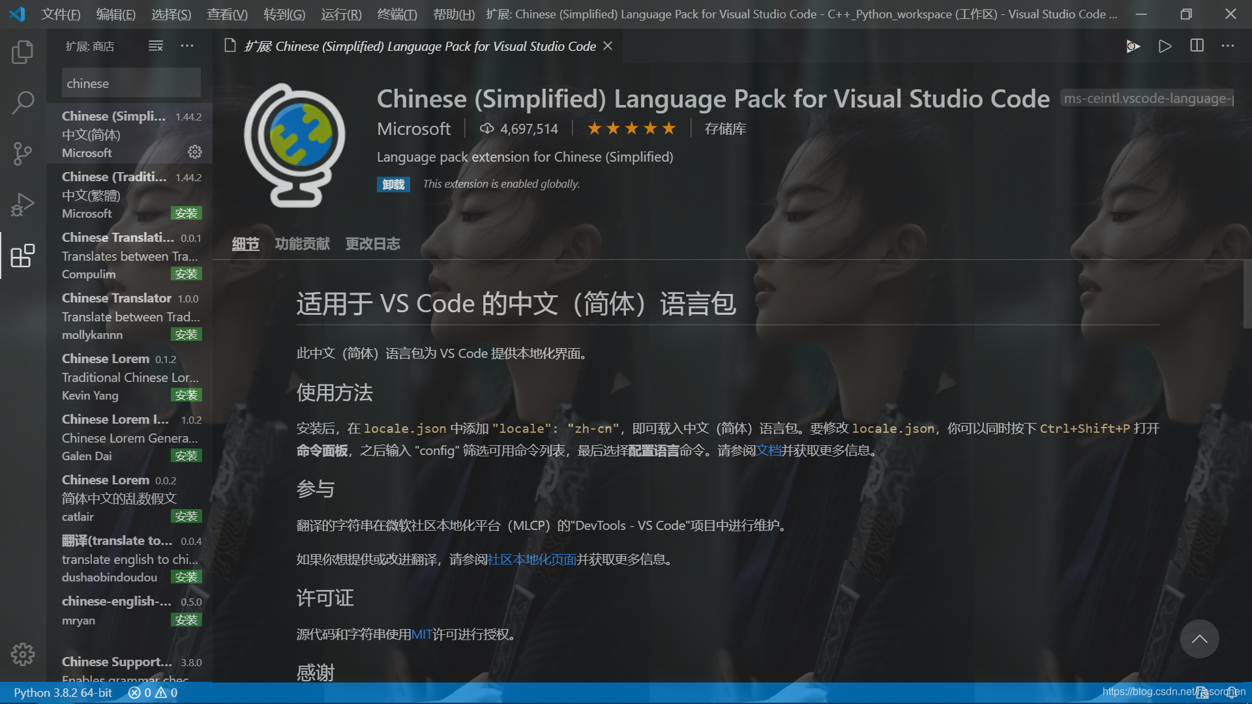
Task: Click the manage gear for Chinese Simplified extension
Action: pyautogui.click(x=195, y=152)
